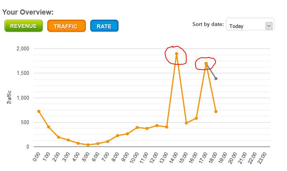
Task: Open the blue Rate tab
Action: 104,26
